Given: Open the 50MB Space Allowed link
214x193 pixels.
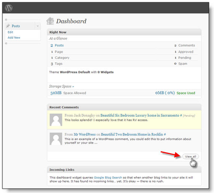Looking at the screenshot, I should point(68,93).
